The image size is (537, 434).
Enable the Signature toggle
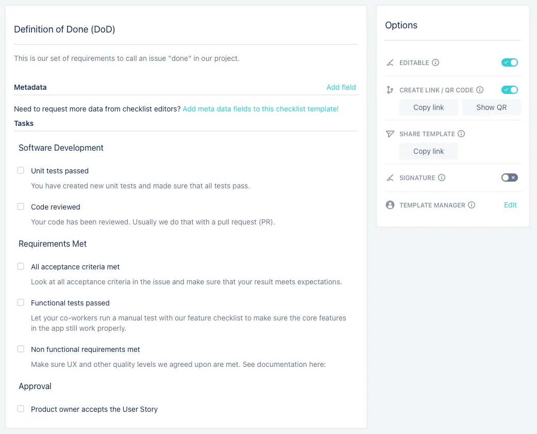[x=509, y=178]
